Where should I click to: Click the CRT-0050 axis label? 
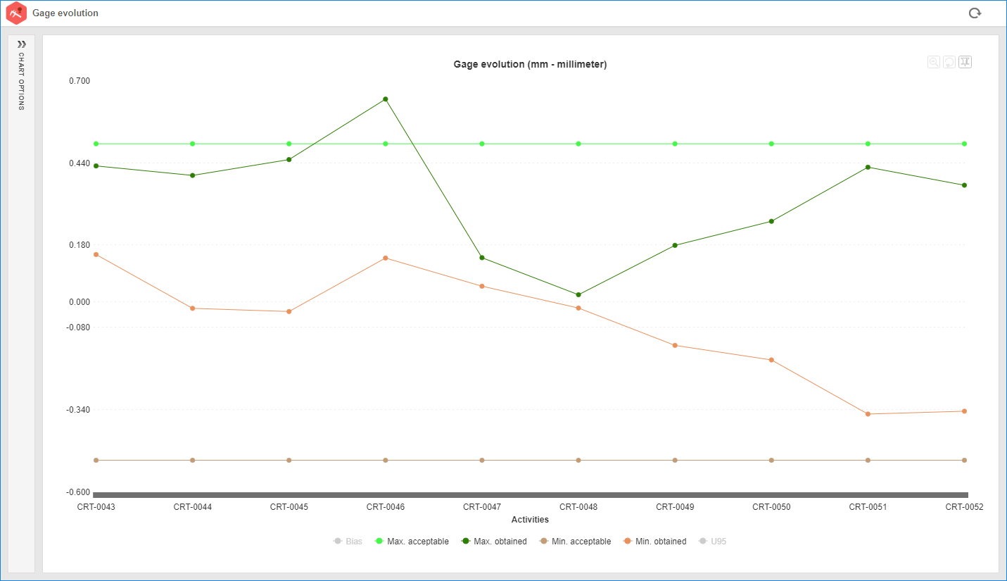[x=771, y=507]
